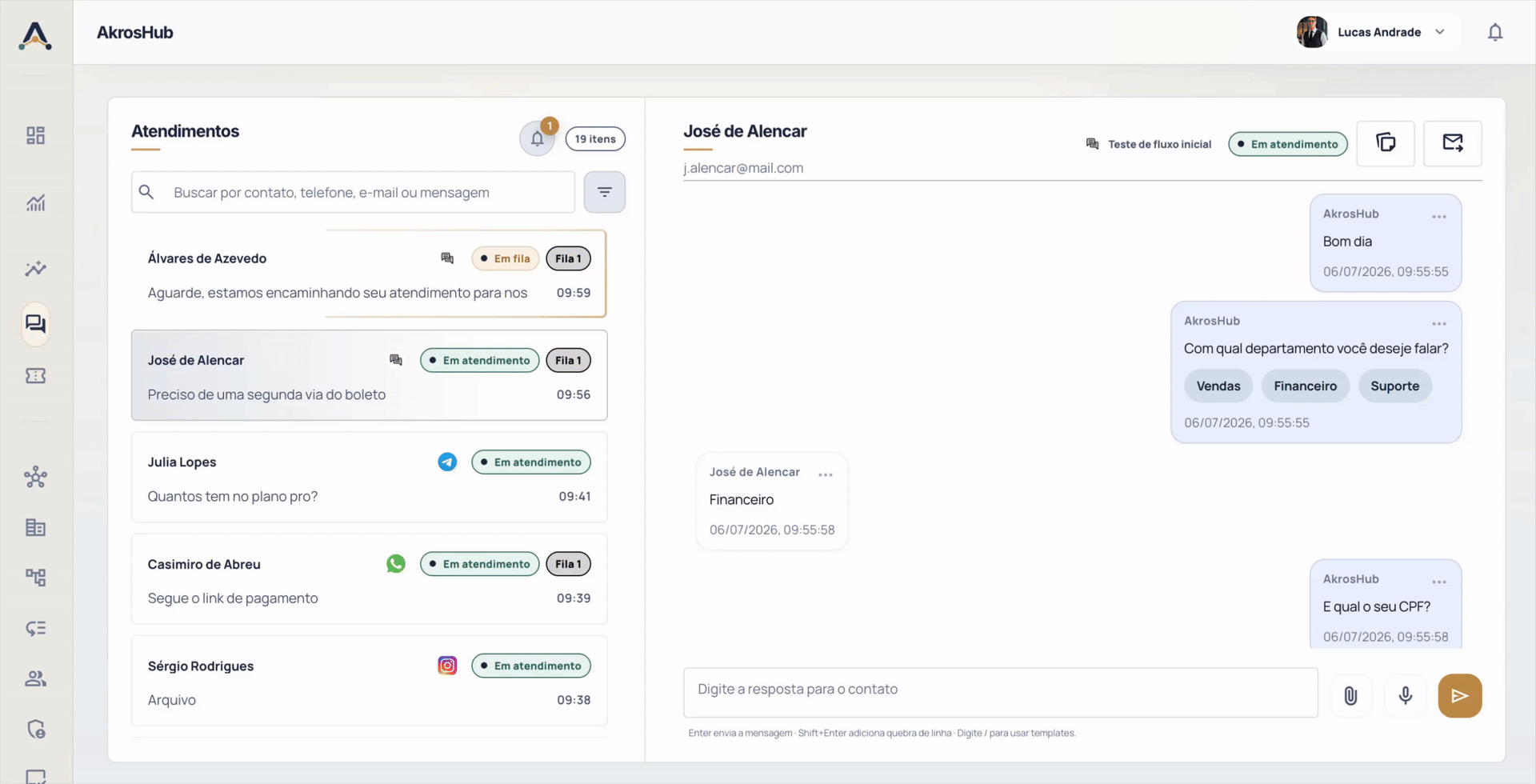The width and height of the screenshot is (1536, 784).
Task: Open Álvares de Azevedo conversation
Action: 369,274
